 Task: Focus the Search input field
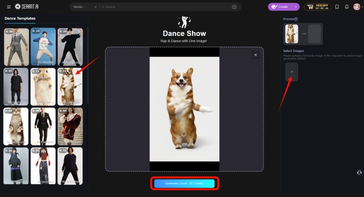point(165,7)
